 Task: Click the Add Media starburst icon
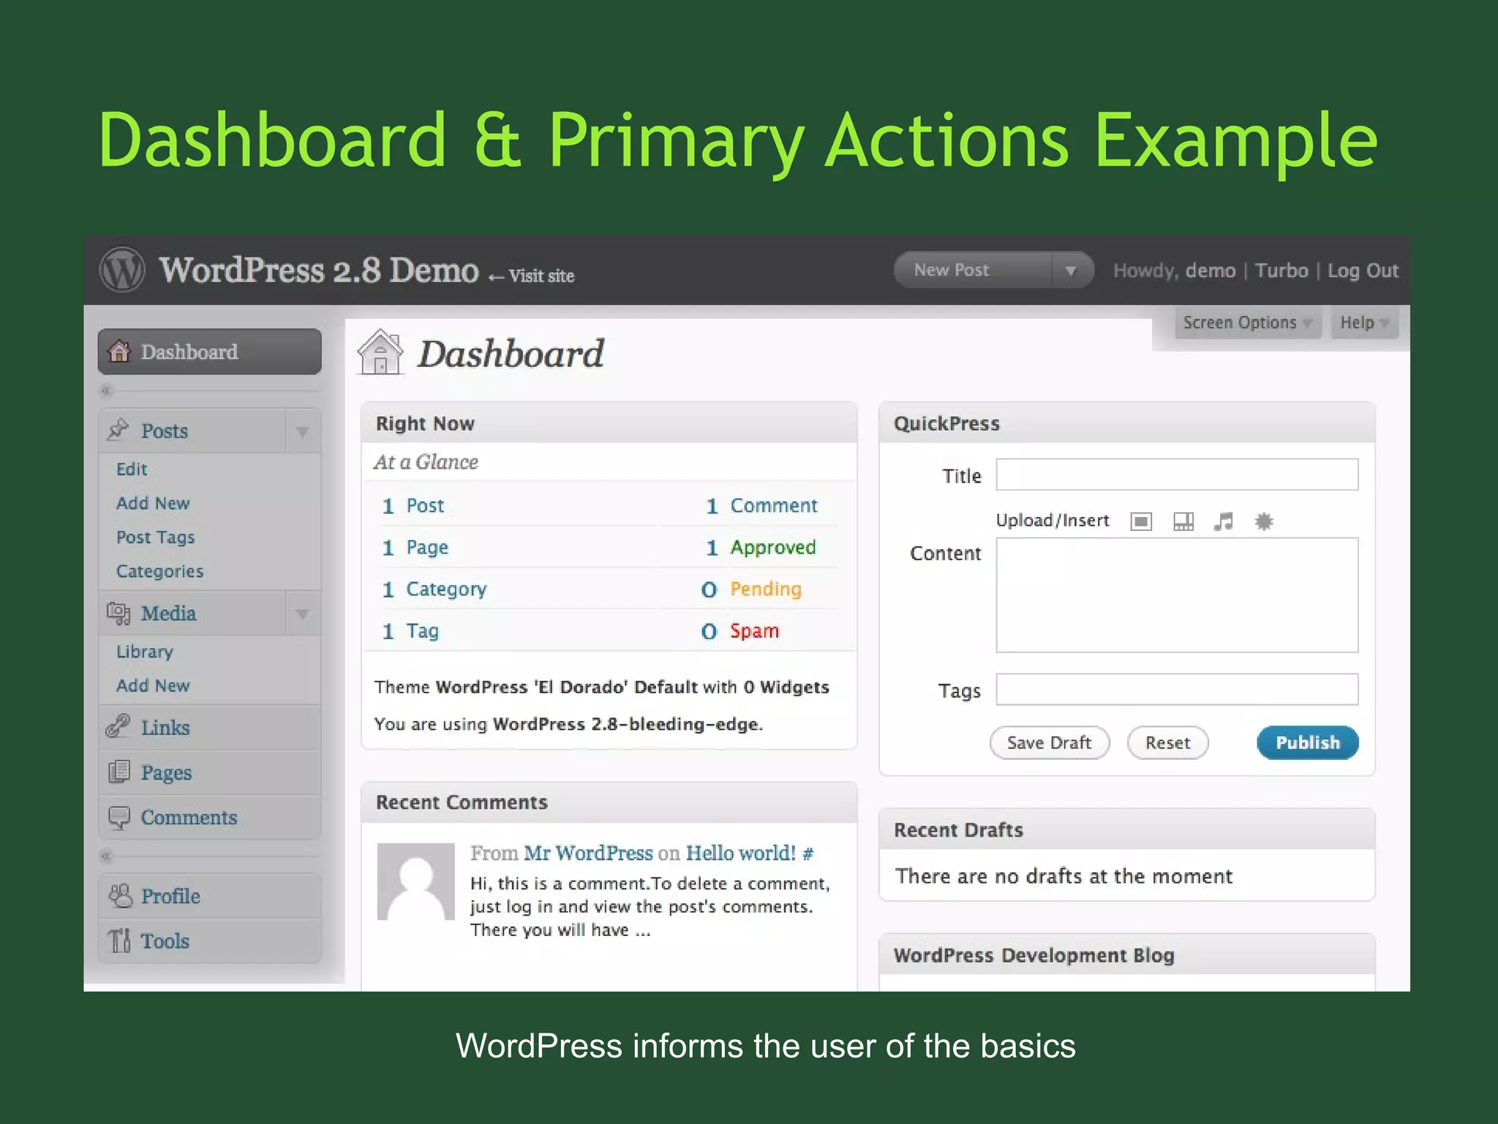tap(1264, 521)
